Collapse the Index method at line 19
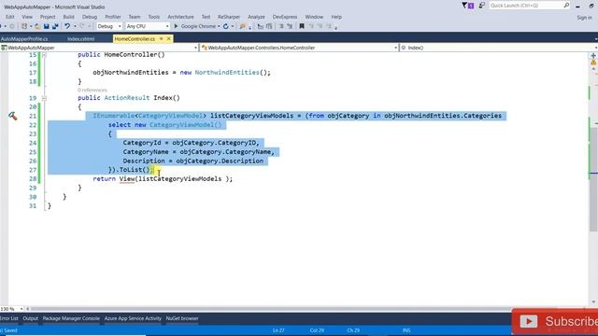This screenshot has height=336, width=598. (44, 98)
